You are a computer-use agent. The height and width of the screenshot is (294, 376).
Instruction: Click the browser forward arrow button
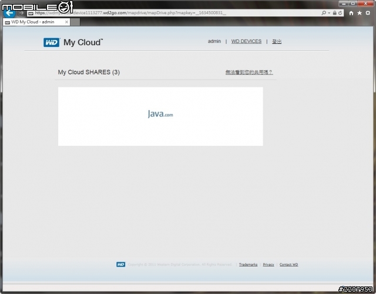(x=21, y=13)
